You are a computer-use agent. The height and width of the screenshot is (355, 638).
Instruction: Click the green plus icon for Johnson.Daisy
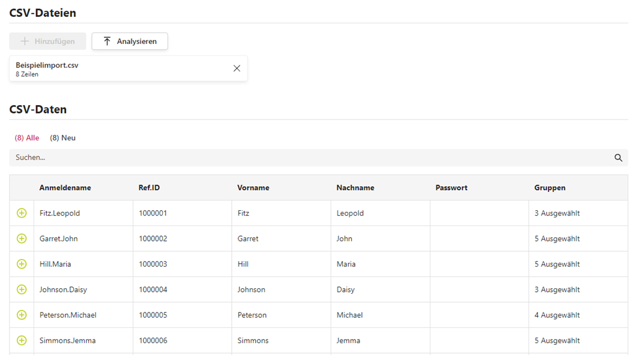tap(22, 290)
